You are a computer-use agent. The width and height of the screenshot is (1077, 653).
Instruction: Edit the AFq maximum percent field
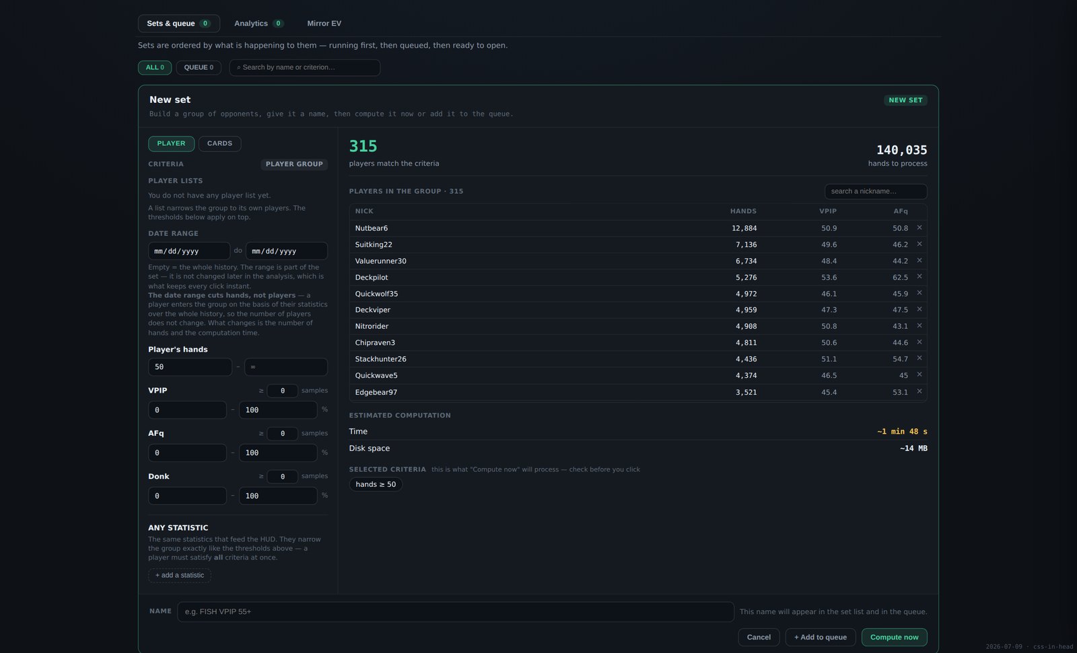(x=278, y=453)
